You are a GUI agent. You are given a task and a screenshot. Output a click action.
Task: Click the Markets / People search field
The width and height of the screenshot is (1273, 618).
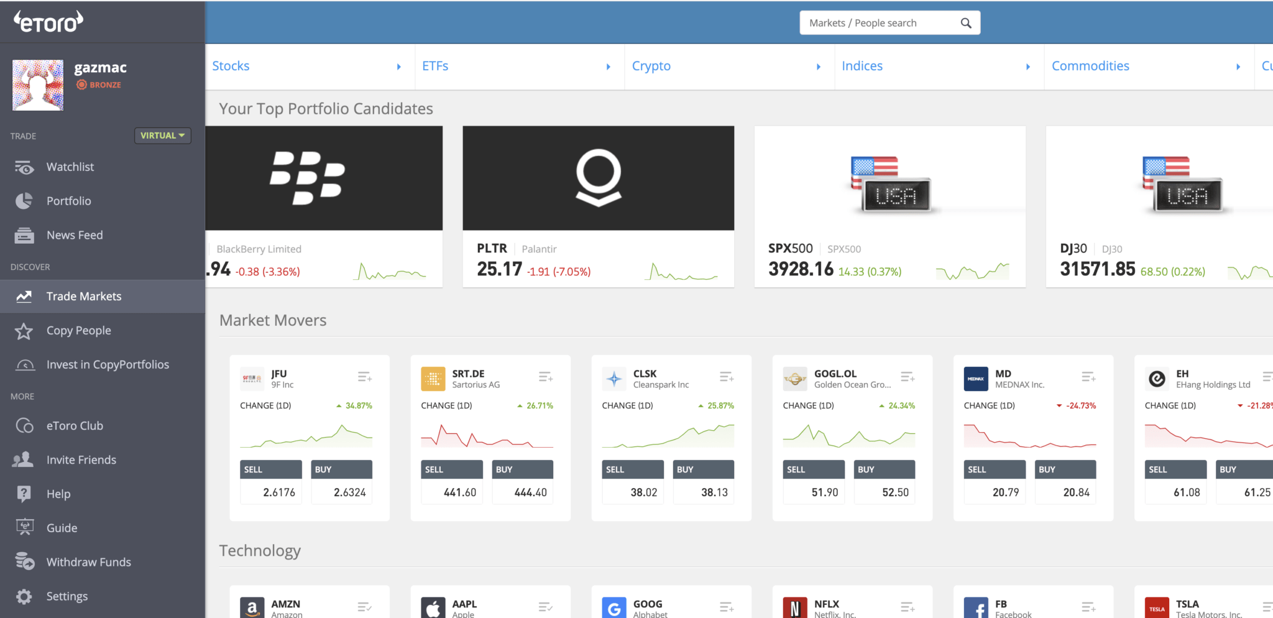pos(876,22)
